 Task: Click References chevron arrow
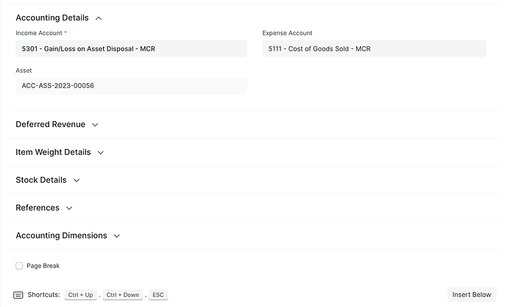click(69, 209)
